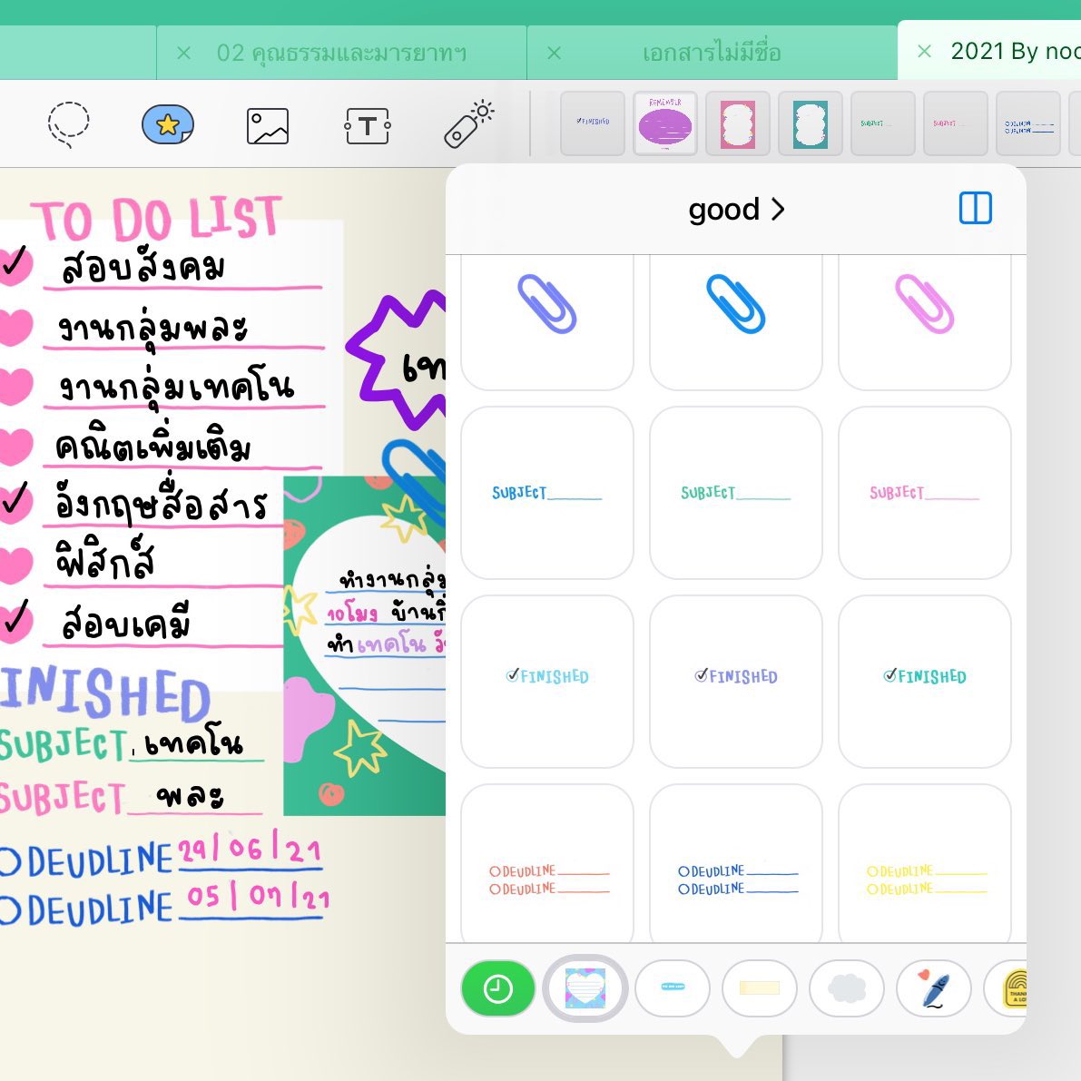This screenshot has height=1081, width=1081.
Task: Tap the DEUDLINE circle beside 05/07/21
Action: tap(10, 910)
